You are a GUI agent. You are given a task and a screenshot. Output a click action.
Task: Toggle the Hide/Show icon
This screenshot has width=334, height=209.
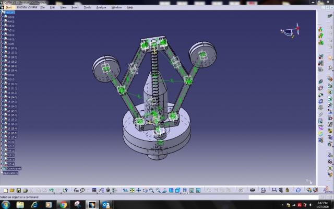point(192,190)
